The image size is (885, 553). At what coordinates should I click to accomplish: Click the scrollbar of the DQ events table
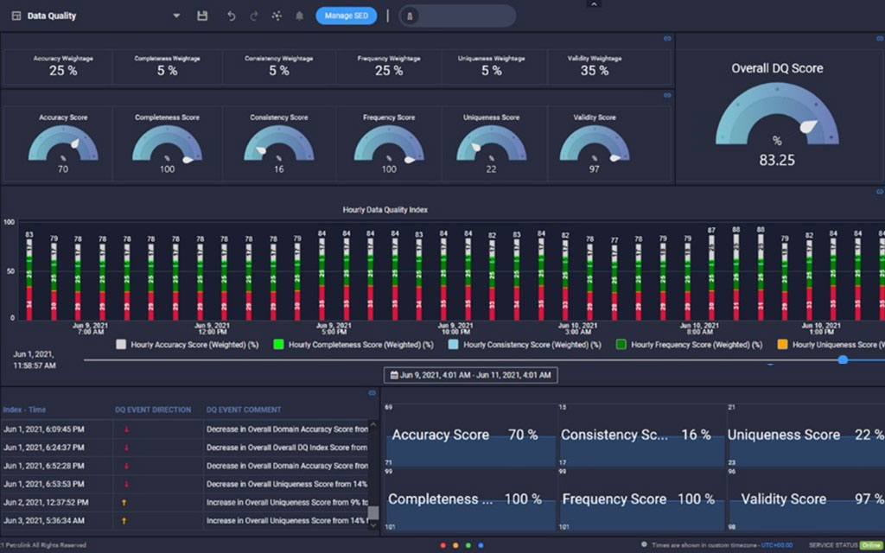pos(372,515)
